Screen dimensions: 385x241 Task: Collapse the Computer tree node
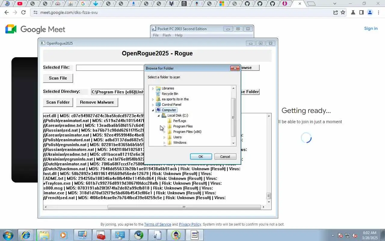point(153,110)
